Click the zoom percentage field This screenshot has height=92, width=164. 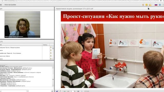[x=72, y=91]
